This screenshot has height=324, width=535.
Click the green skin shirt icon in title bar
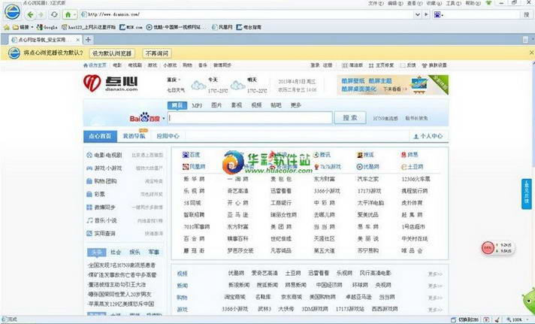(489, 3)
